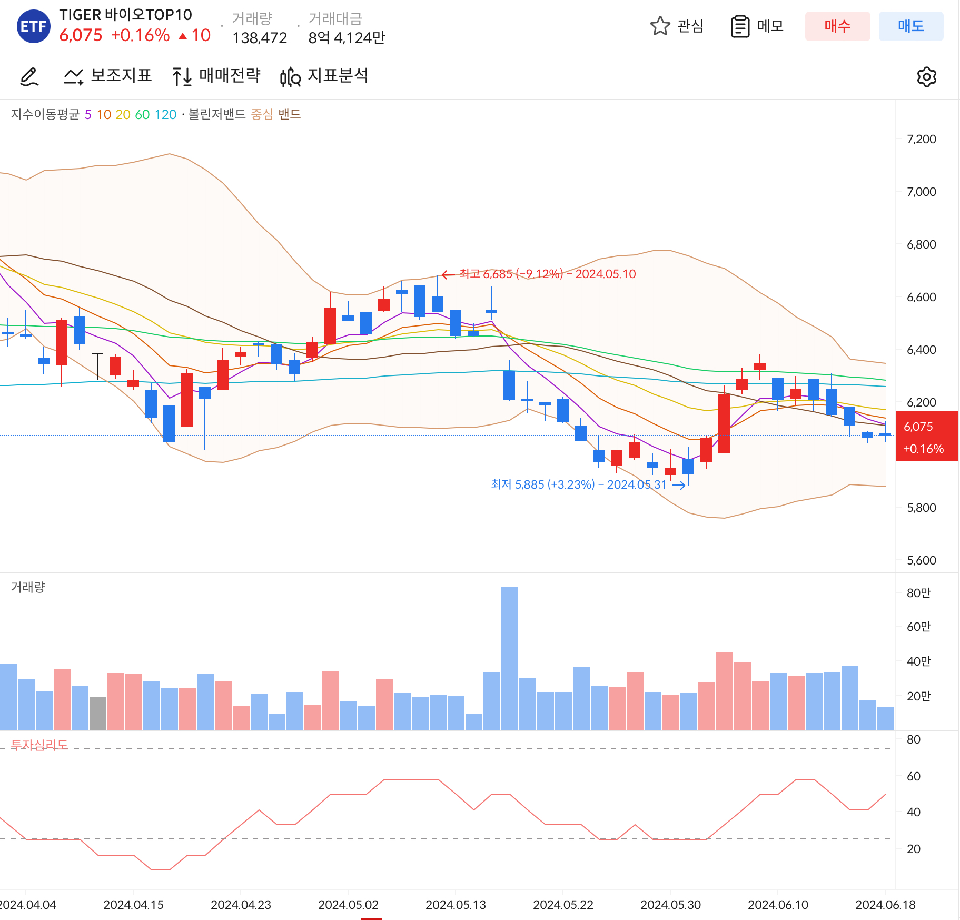Click the 지표분석 candlestick magnifier icon
960x920 pixels.
pyautogui.click(x=290, y=77)
